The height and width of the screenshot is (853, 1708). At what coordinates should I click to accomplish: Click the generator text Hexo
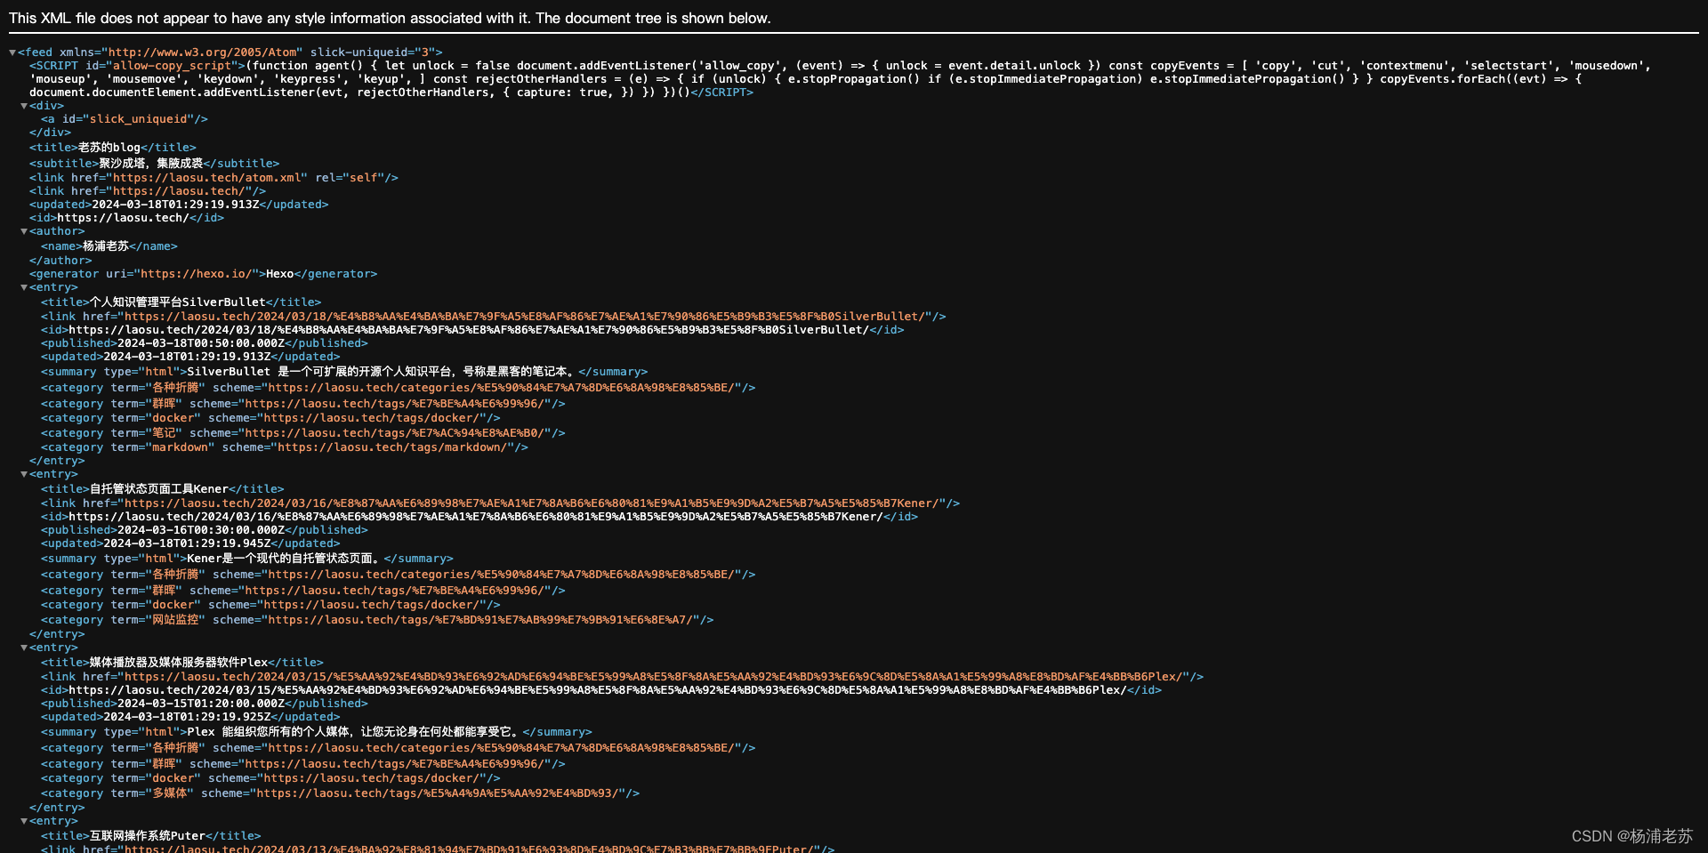click(279, 274)
